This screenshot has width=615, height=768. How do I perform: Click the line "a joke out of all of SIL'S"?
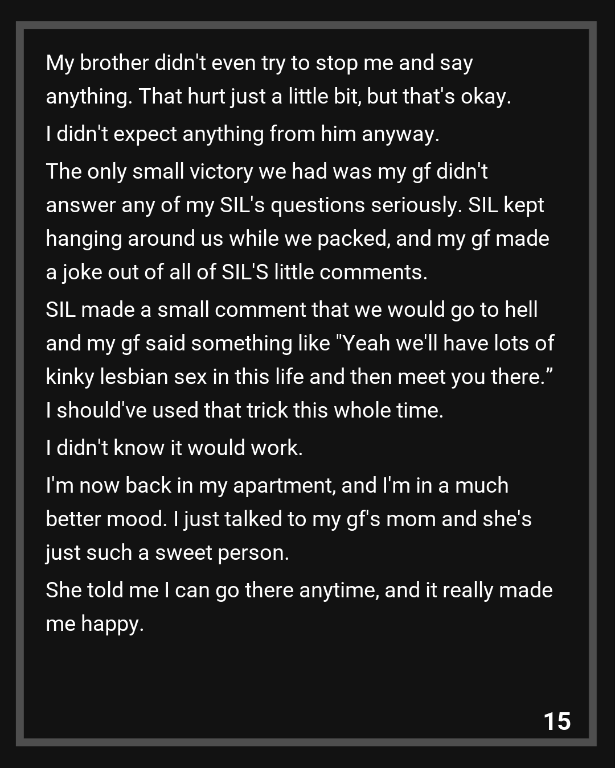coord(236,272)
